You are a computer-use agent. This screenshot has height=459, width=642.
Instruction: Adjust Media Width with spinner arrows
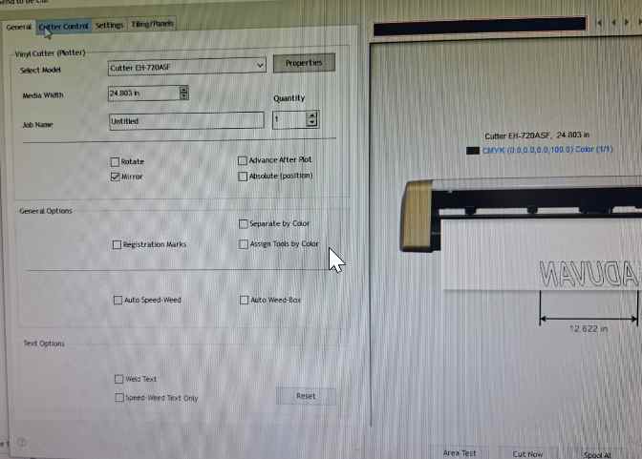coord(184,94)
